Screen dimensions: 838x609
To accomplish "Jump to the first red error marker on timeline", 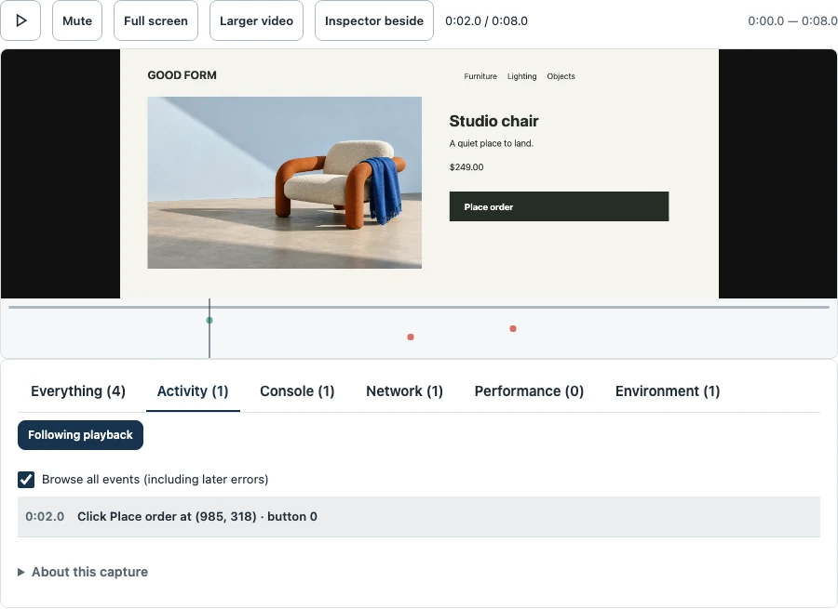I will [411, 337].
